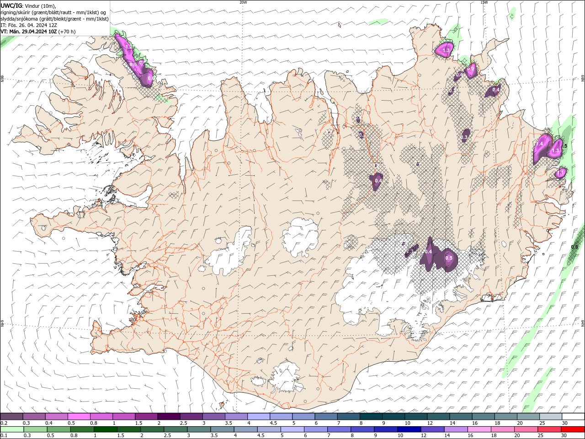Select the dark teal snow swatch starting at 8
This screenshot has width=585, height=439.
click(371, 417)
